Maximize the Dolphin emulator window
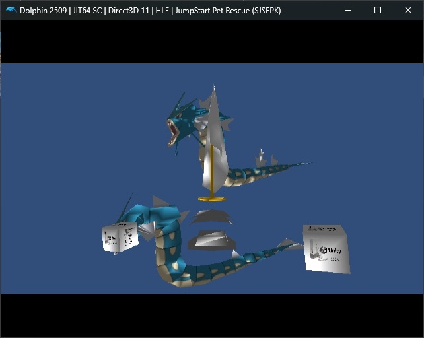The width and height of the screenshot is (424, 338). click(378, 10)
